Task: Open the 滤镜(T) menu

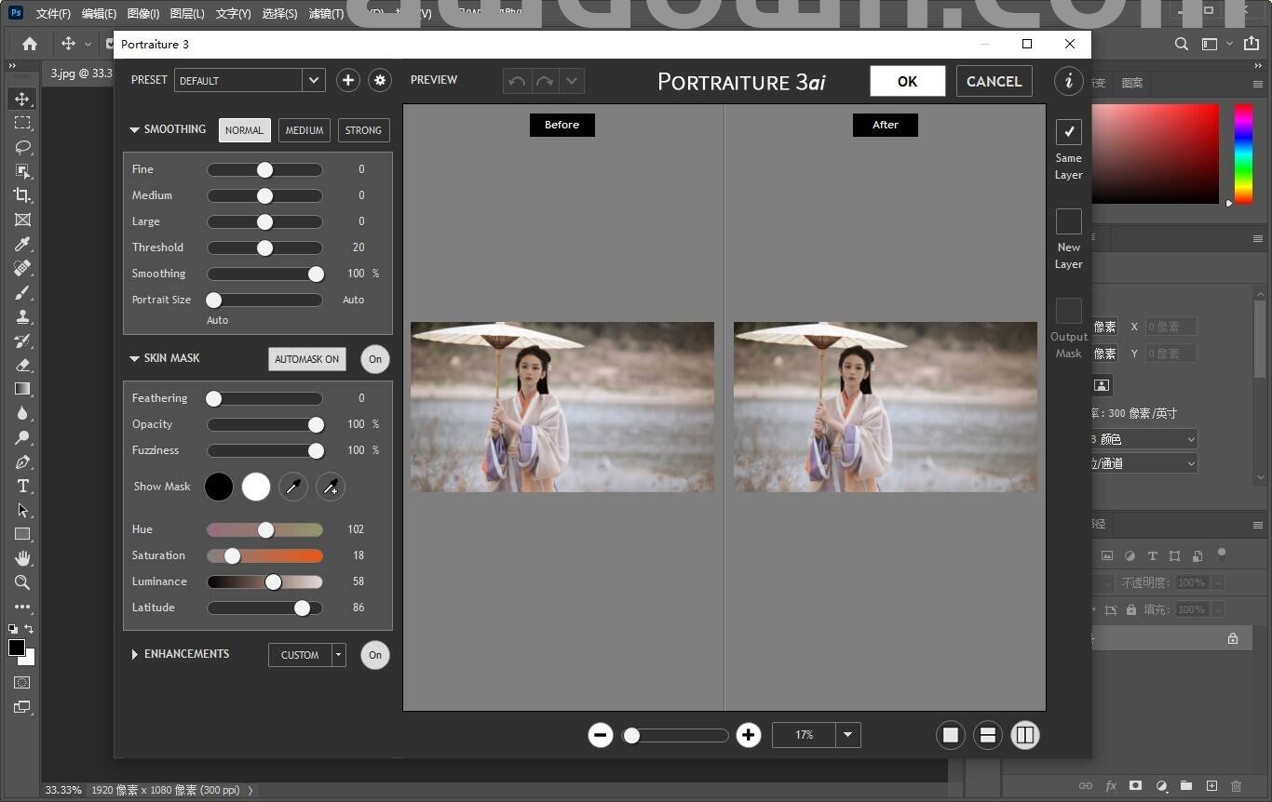Action: pyautogui.click(x=326, y=14)
